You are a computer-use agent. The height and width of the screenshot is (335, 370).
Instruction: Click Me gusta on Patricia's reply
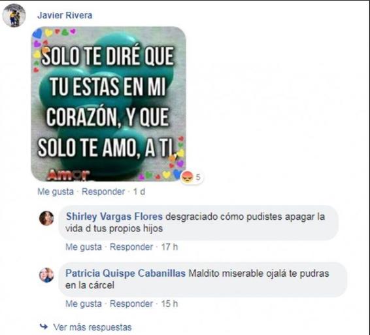(84, 304)
